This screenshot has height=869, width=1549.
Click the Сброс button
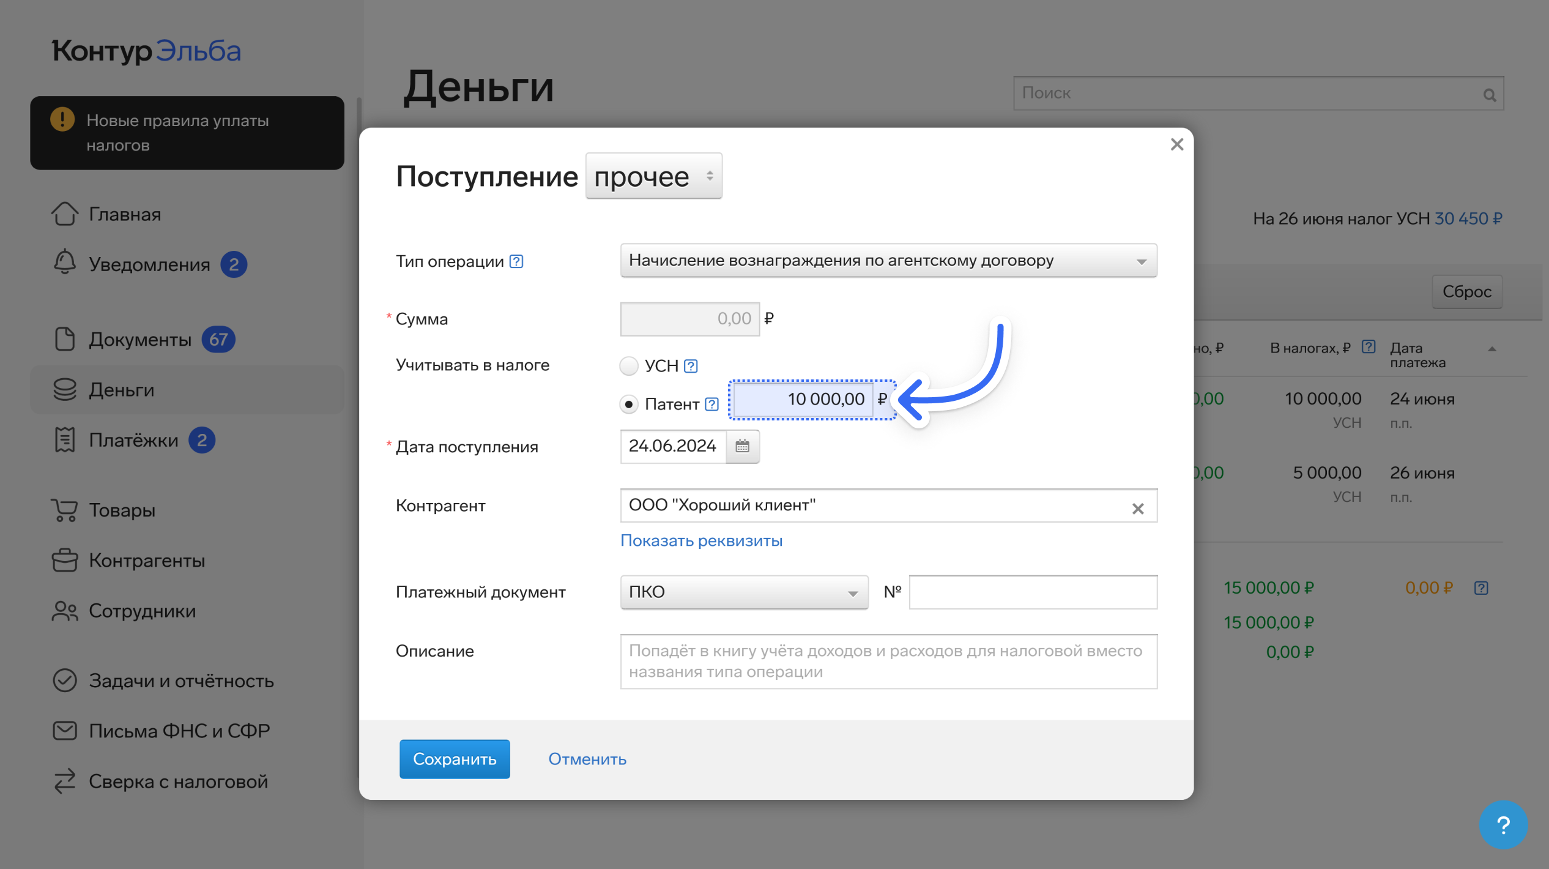[x=1466, y=291]
